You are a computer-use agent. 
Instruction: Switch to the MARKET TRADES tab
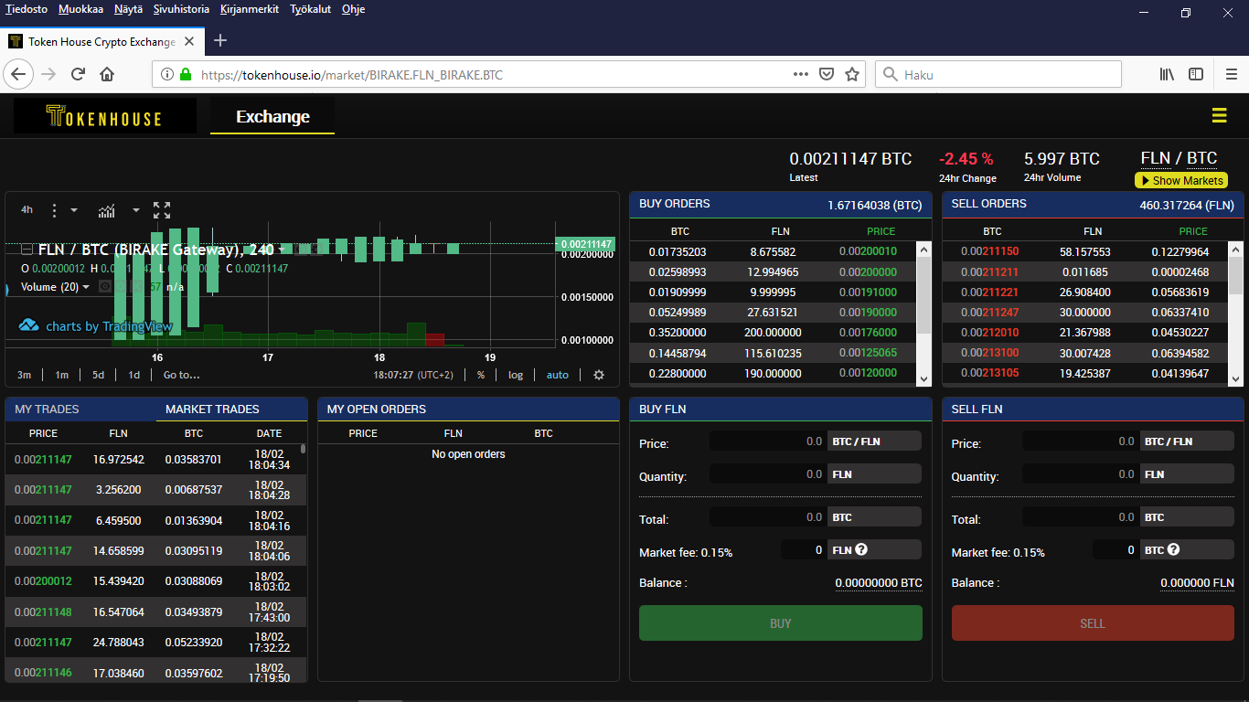(x=212, y=409)
